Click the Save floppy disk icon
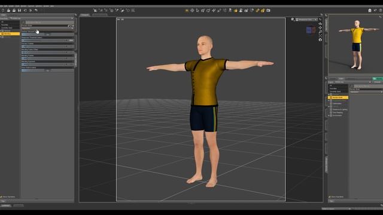The height and width of the screenshot is (215, 383). pos(20,11)
